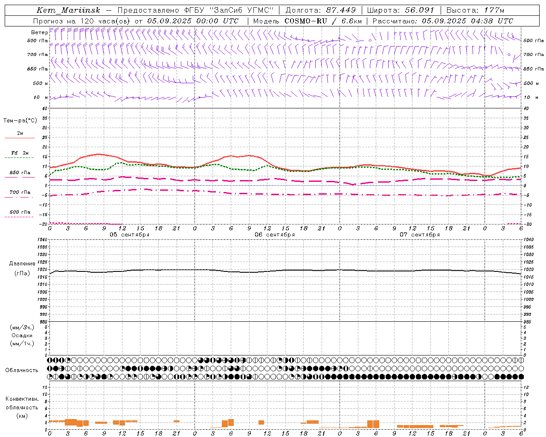The height and width of the screenshot is (437, 546).
Task: Click the 'Рассчитано: 05.09.2025 04:38 UTC' text
Action: [443, 21]
